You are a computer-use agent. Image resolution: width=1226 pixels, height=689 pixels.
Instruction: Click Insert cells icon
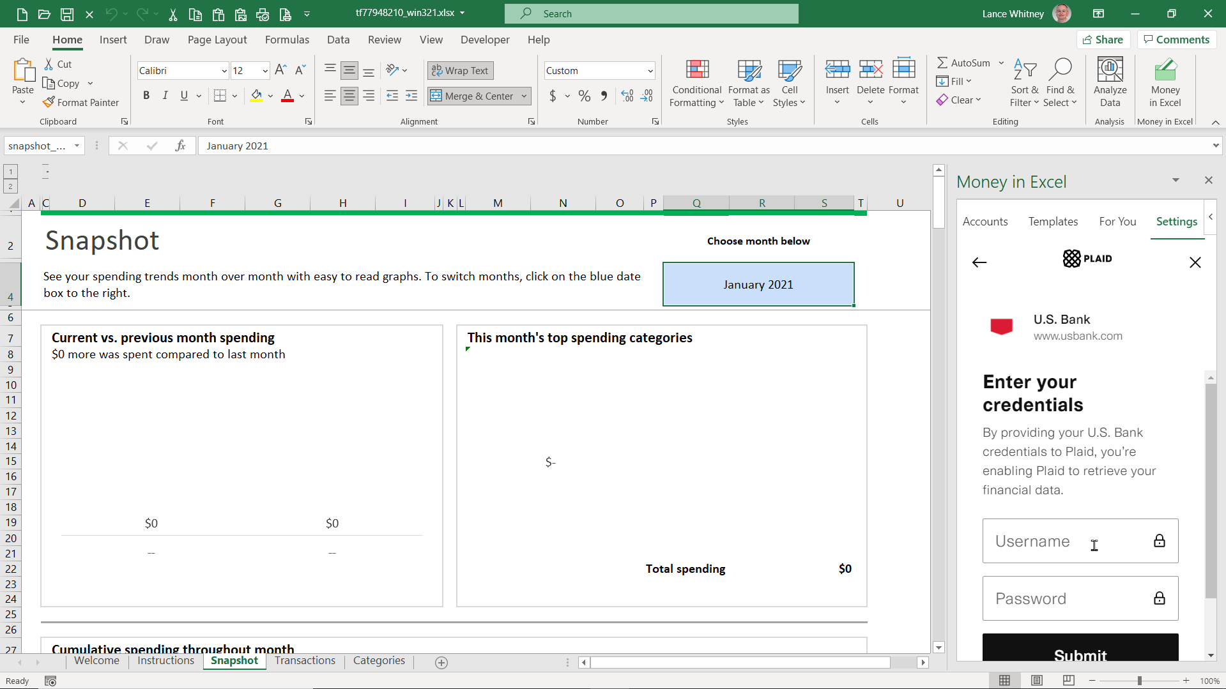pos(837,70)
